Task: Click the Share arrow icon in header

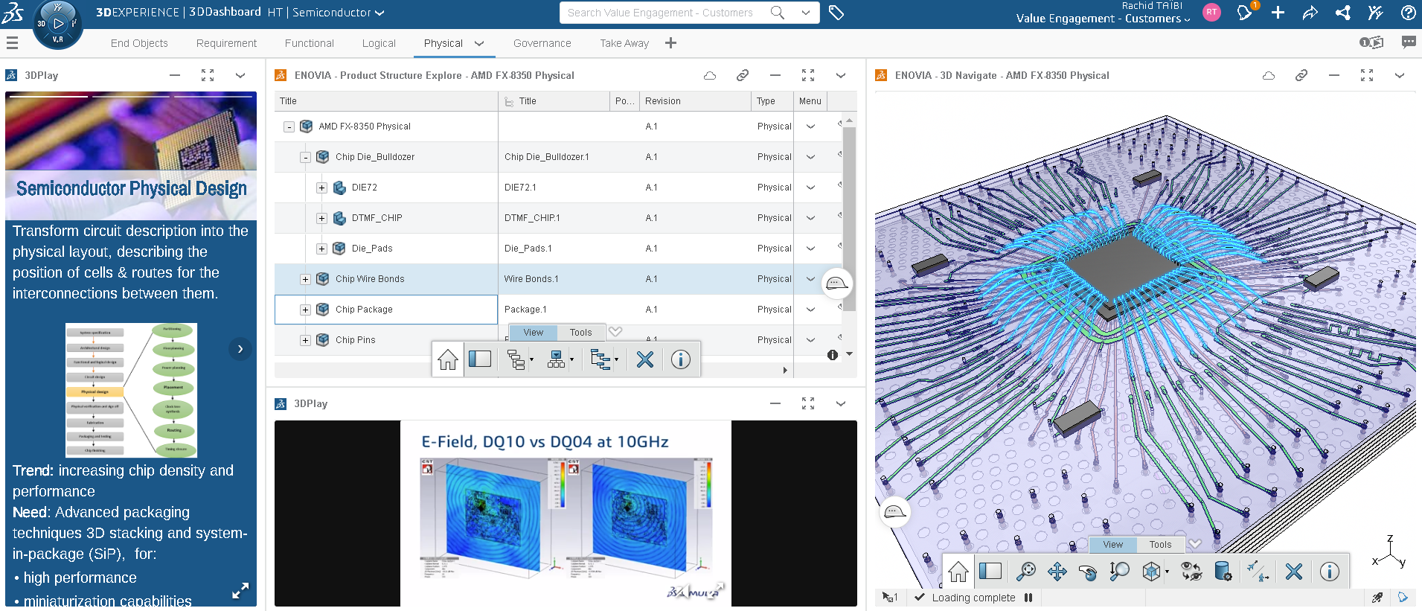Action: (1310, 13)
